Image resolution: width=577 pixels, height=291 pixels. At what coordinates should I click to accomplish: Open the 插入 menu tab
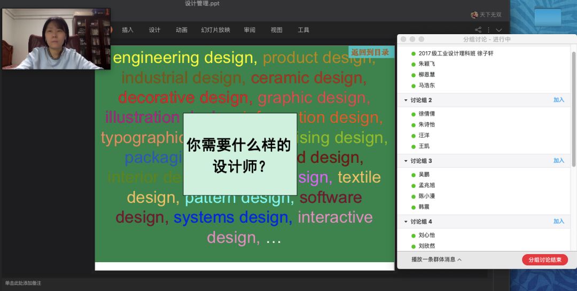point(128,30)
